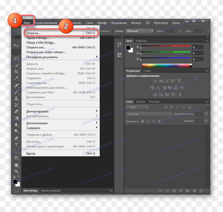Screen dimensions: 223x212
Task: Choose Выход from the File menu
Action: (61, 153)
